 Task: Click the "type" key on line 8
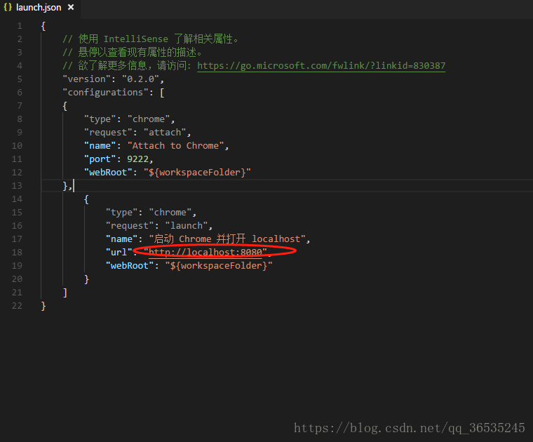click(x=100, y=119)
